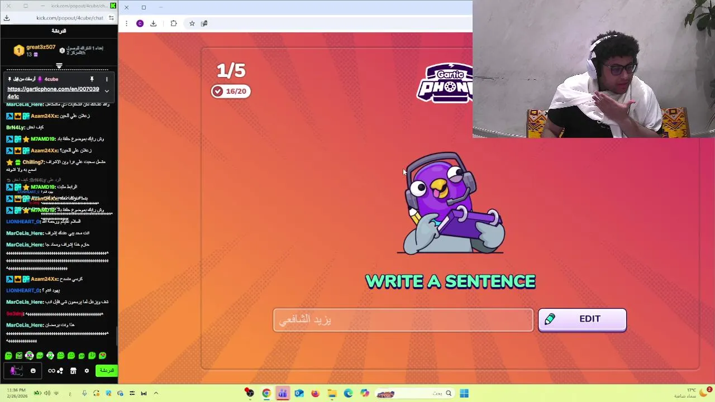This screenshot has width=715, height=402.
Task: Expand the chat leaderboard drop arrow
Action: 59,66
